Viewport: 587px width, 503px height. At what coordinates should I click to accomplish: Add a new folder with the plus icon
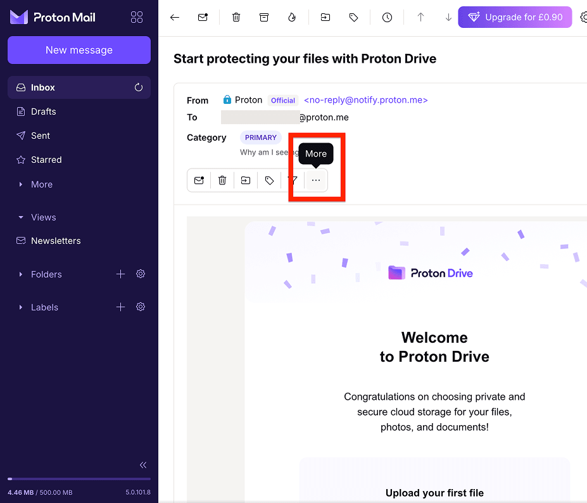pyautogui.click(x=120, y=274)
